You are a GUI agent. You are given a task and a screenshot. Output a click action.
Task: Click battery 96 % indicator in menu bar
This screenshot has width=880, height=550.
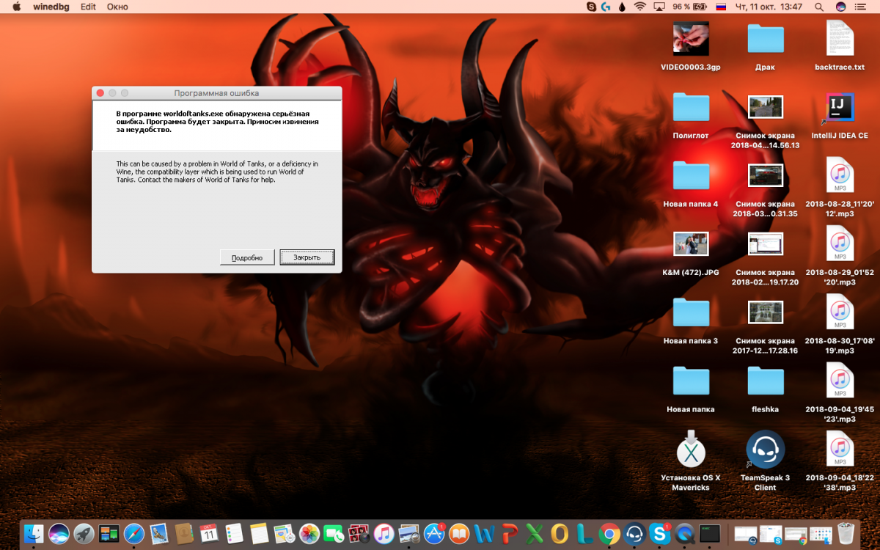689,7
